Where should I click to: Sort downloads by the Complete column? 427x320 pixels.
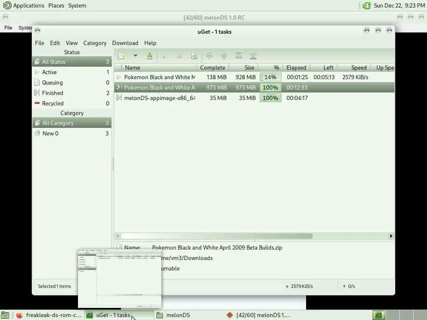click(213, 67)
